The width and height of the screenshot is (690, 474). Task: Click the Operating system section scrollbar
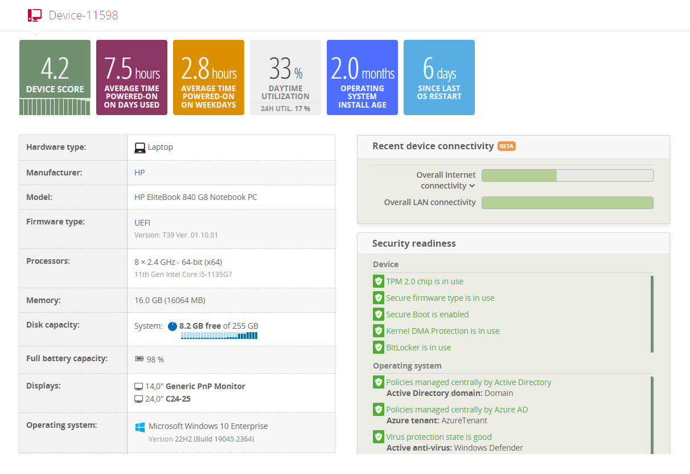tap(652, 415)
